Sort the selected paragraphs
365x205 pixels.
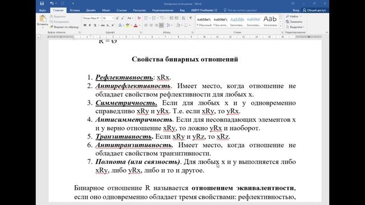point(184,18)
